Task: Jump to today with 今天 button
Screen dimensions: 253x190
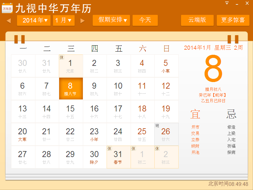Action: click(x=145, y=20)
